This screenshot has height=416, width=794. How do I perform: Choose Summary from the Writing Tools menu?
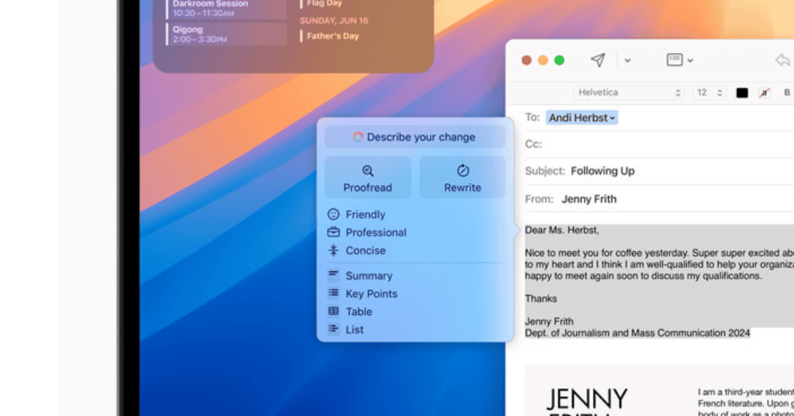tap(369, 276)
